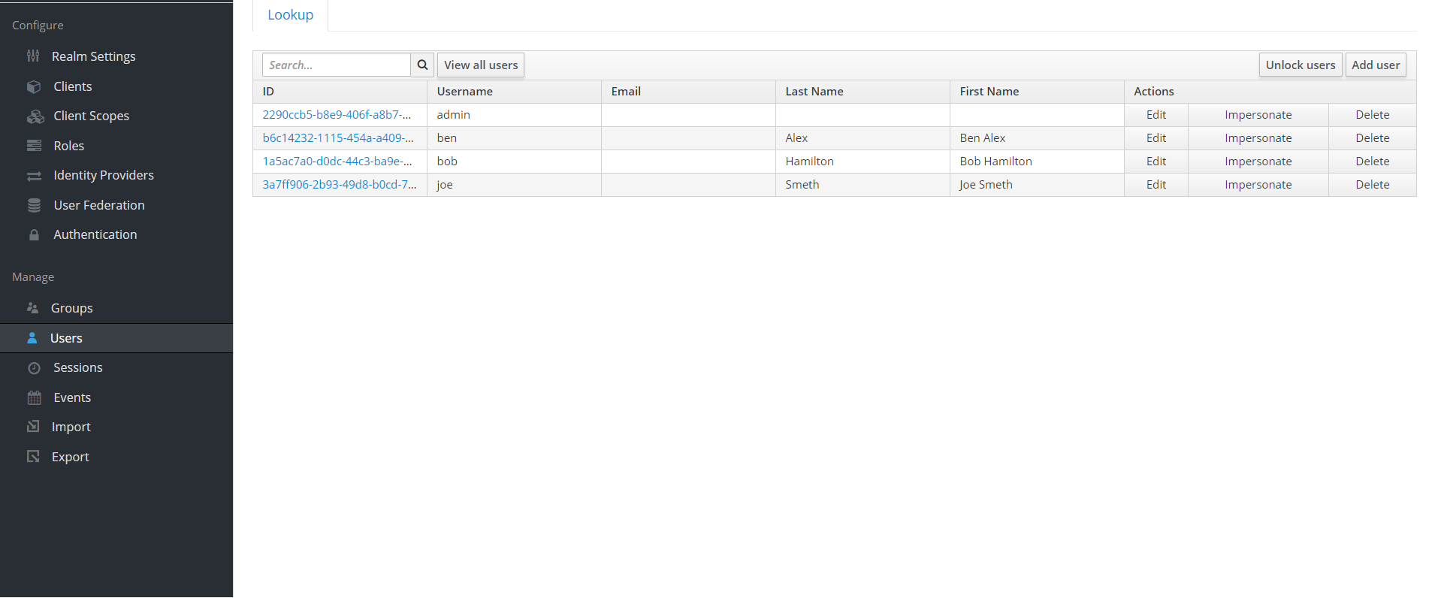Image resolution: width=1435 pixels, height=598 pixels.
Task: Click the Roles icon in the sidebar
Action: coord(34,145)
